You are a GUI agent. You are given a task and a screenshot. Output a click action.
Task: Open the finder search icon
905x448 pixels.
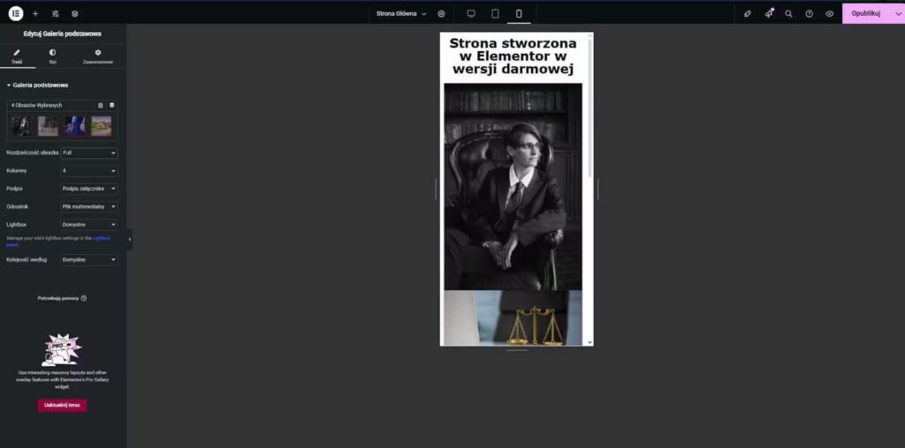[788, 13]
